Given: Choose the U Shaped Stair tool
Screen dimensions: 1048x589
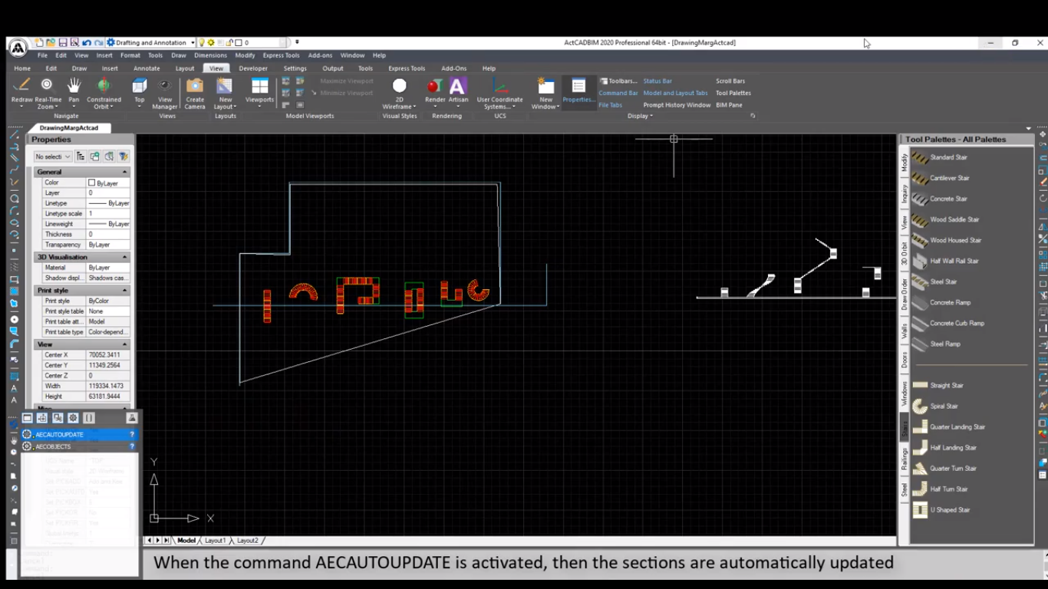Looking at the screenshot, I should click(x=941, y=509).
